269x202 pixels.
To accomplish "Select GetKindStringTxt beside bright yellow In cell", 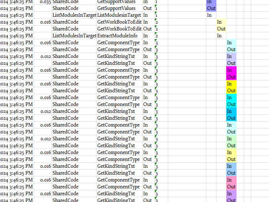I will pyautogui.click(x=119, y=84).
